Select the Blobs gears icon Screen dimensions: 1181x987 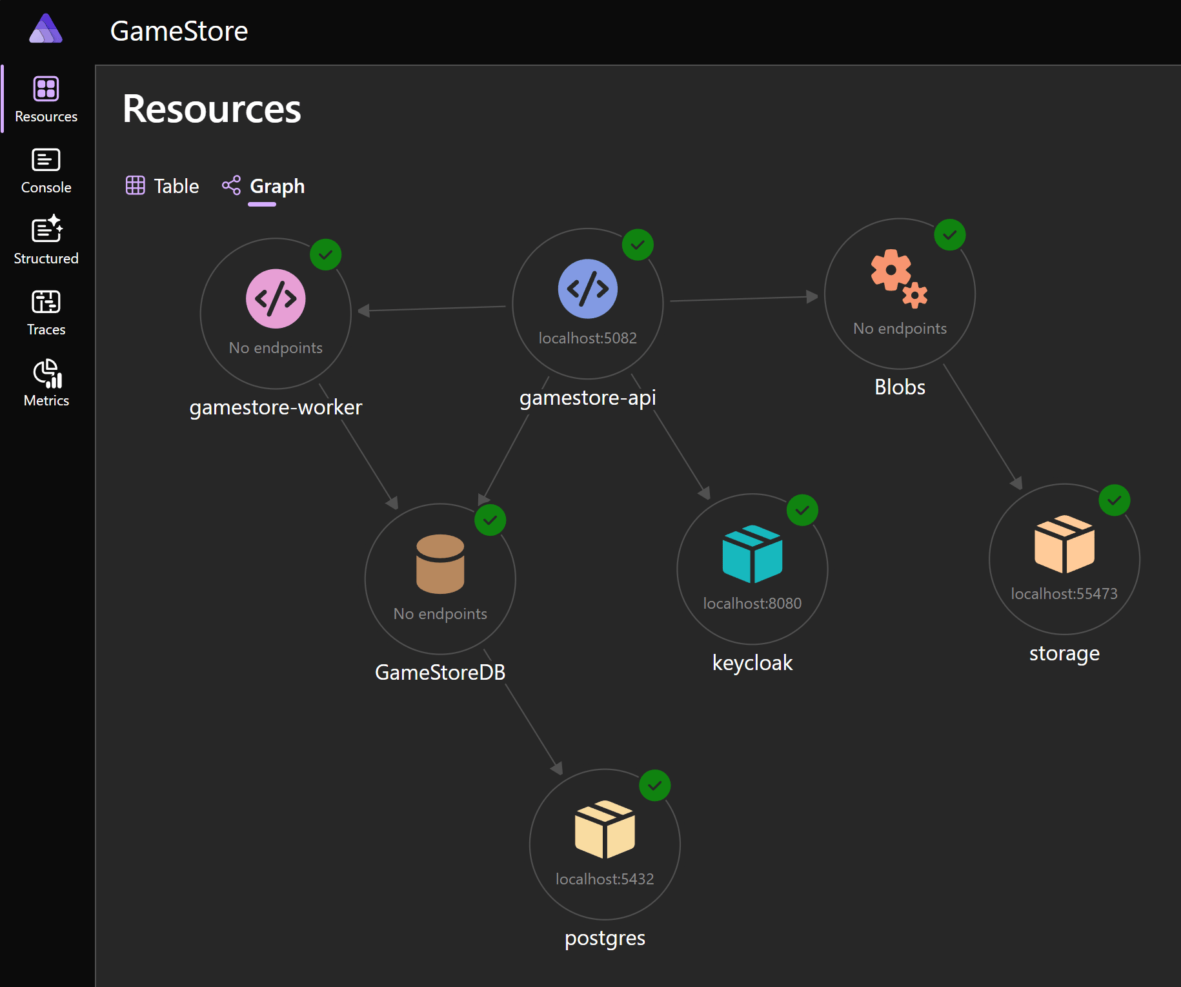tap(899, 278)
